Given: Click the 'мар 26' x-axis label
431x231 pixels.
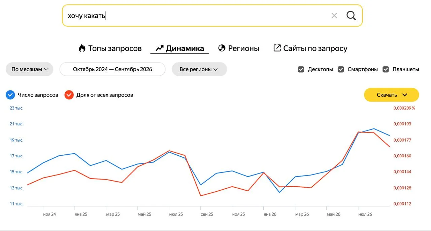Looking at the screenshot, I should (302, 214).
